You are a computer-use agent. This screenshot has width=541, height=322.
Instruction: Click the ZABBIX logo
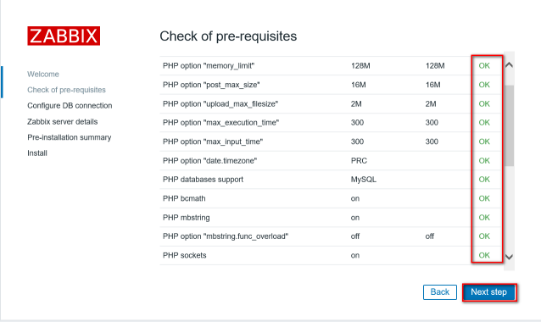click(x=64, y=36)
